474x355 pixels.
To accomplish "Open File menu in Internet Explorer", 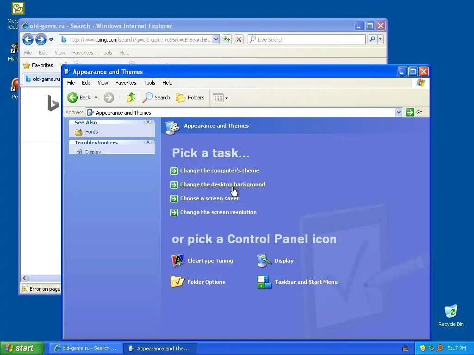I will click(28, 53).
